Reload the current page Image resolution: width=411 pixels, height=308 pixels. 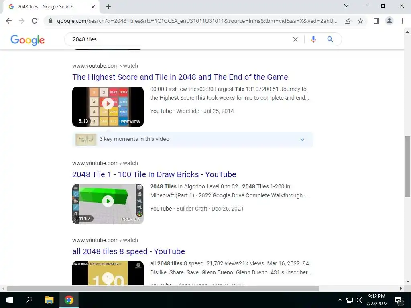tap(35, 21)
